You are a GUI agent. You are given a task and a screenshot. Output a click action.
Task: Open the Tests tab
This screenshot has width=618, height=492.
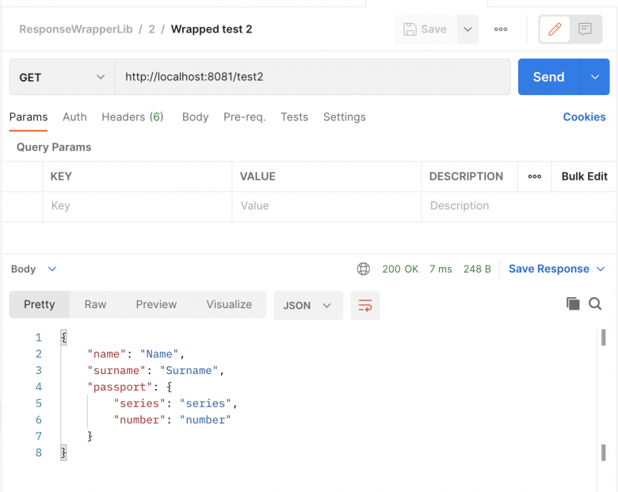[x=295, y=117]
